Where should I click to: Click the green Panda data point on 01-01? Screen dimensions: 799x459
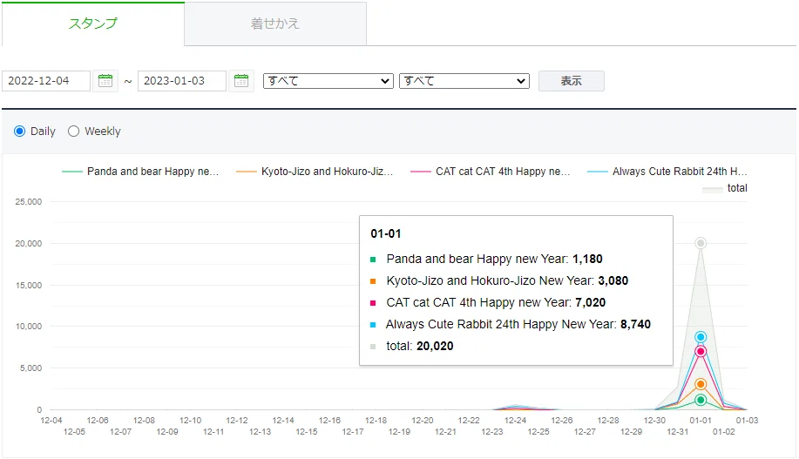pos(701,400)
